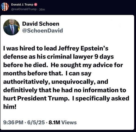This screenshot has width=136, height=132.
Task: Click the 9:36 PM post time
Action: 13,122
